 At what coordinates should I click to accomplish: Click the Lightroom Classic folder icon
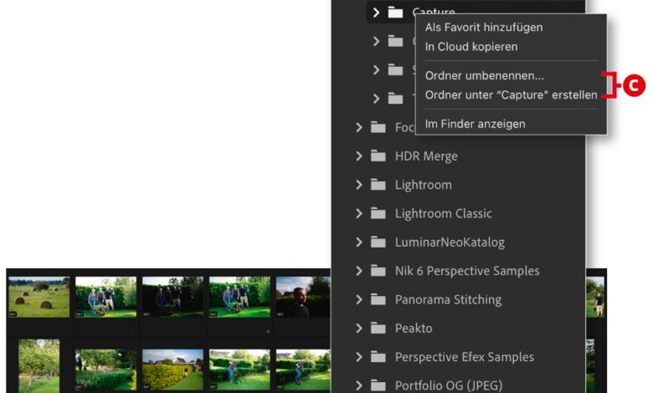point(378,213)
